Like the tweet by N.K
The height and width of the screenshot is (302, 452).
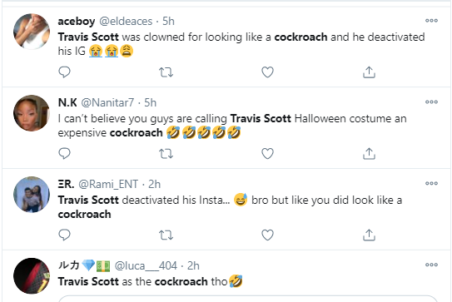tap(267, 154)
